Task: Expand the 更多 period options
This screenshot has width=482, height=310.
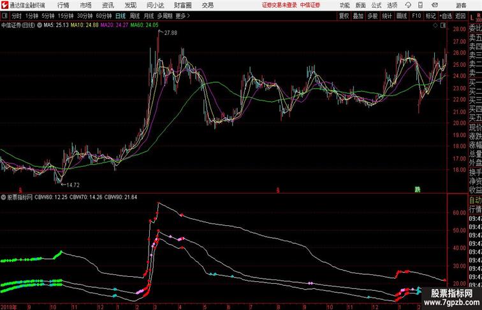Action: coord(182,16)
